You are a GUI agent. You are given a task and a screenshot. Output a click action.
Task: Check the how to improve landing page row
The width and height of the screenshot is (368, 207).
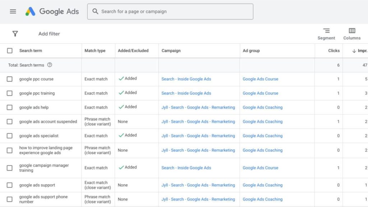pyautogui.click(x=10, y=151)
